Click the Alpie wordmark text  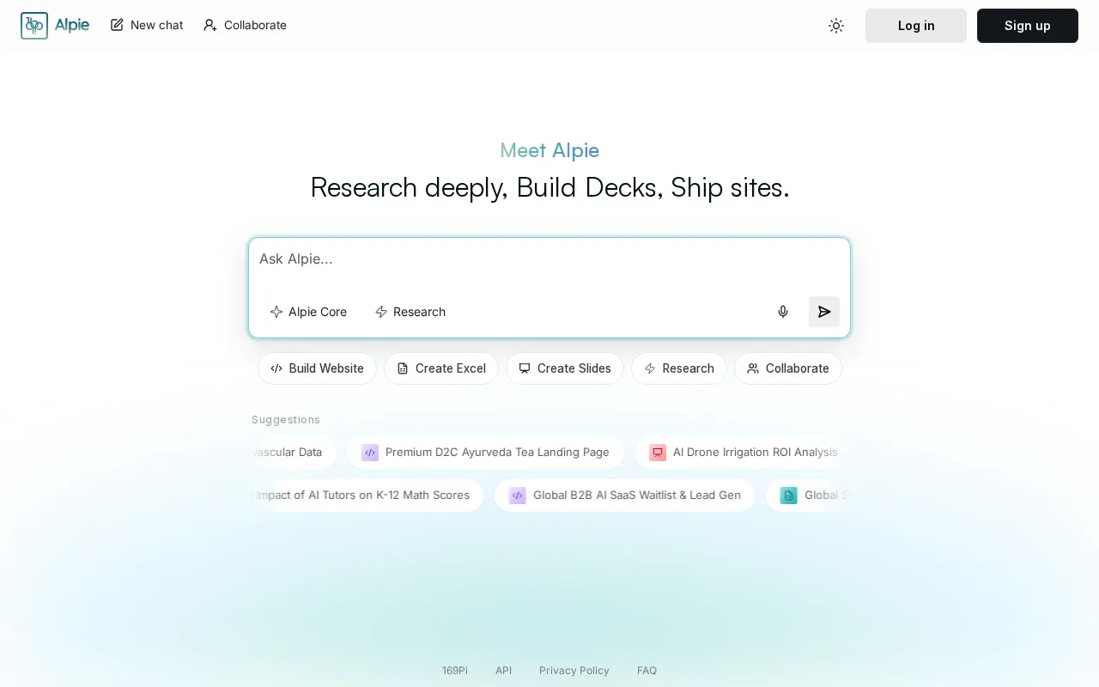point(72,25)
